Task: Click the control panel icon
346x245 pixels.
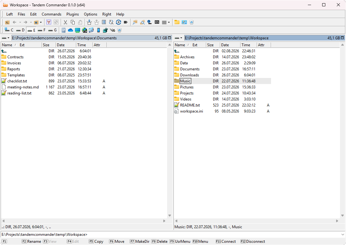Action: (184, 22)
